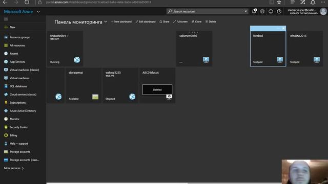
Task: Open browser more options ellipsis
Action: click(x=323, y=2)
